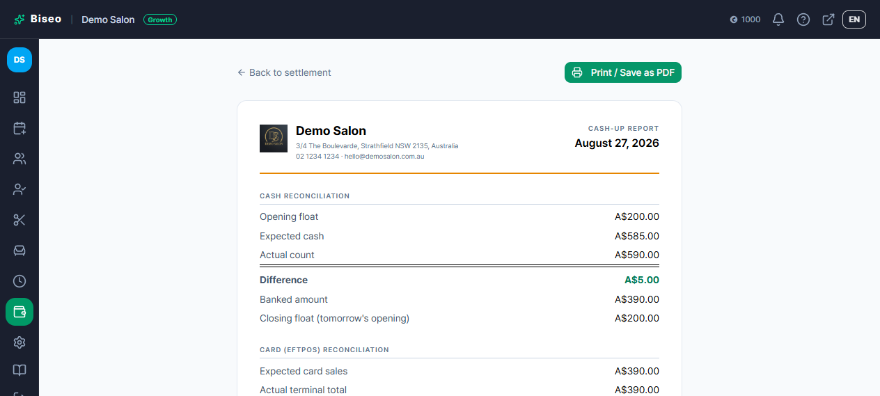Click the Opening float label
The width and height of the screenshot is (880, 396).
pos(289,216)
